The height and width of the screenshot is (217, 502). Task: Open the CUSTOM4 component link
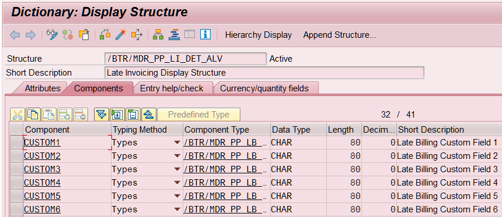click(x=42, y=183)
